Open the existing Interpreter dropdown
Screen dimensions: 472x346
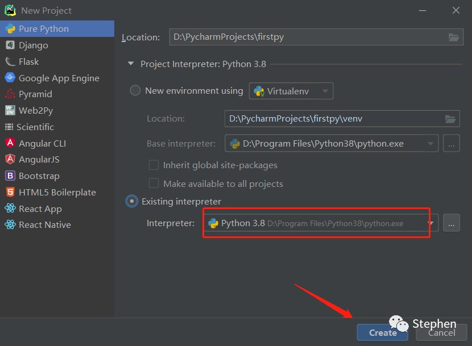(x=321, y=223)
